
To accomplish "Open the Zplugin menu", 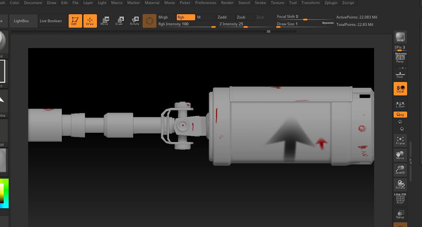I will (331, 2).
